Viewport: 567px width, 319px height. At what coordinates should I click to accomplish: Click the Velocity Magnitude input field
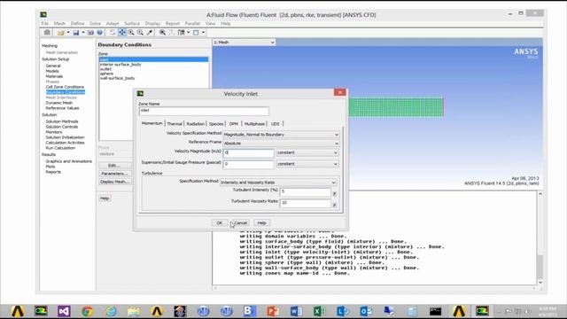248,153
